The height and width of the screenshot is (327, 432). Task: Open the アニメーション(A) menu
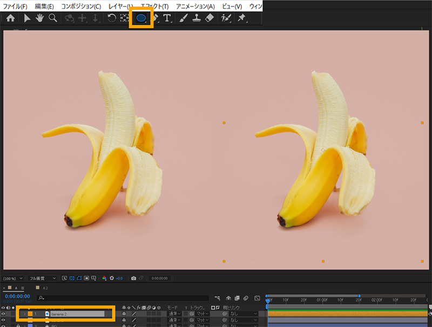point(195,6)
